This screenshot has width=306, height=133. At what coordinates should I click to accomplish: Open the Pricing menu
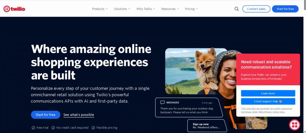pos(191,9)
